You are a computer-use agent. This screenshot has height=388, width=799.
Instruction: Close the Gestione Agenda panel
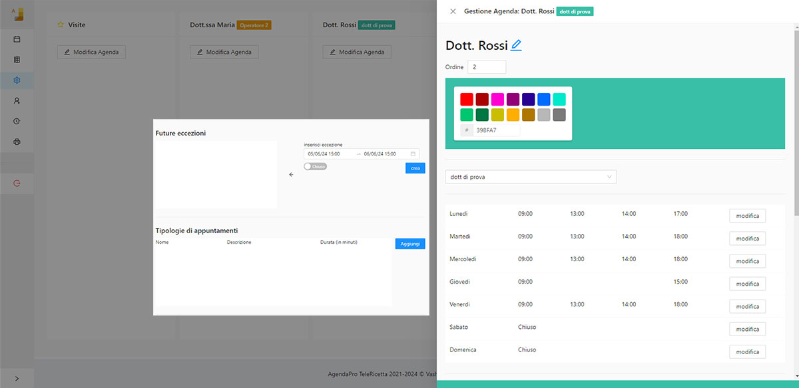point(453,11)
